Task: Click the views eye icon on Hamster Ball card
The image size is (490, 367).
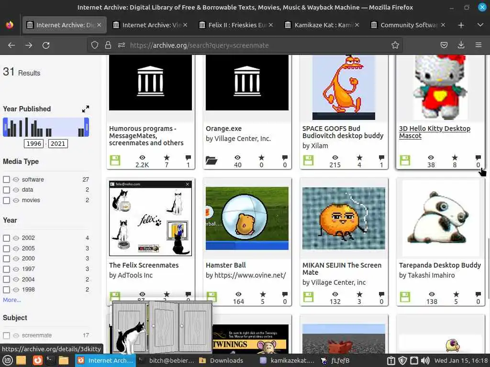Action: 238,294
